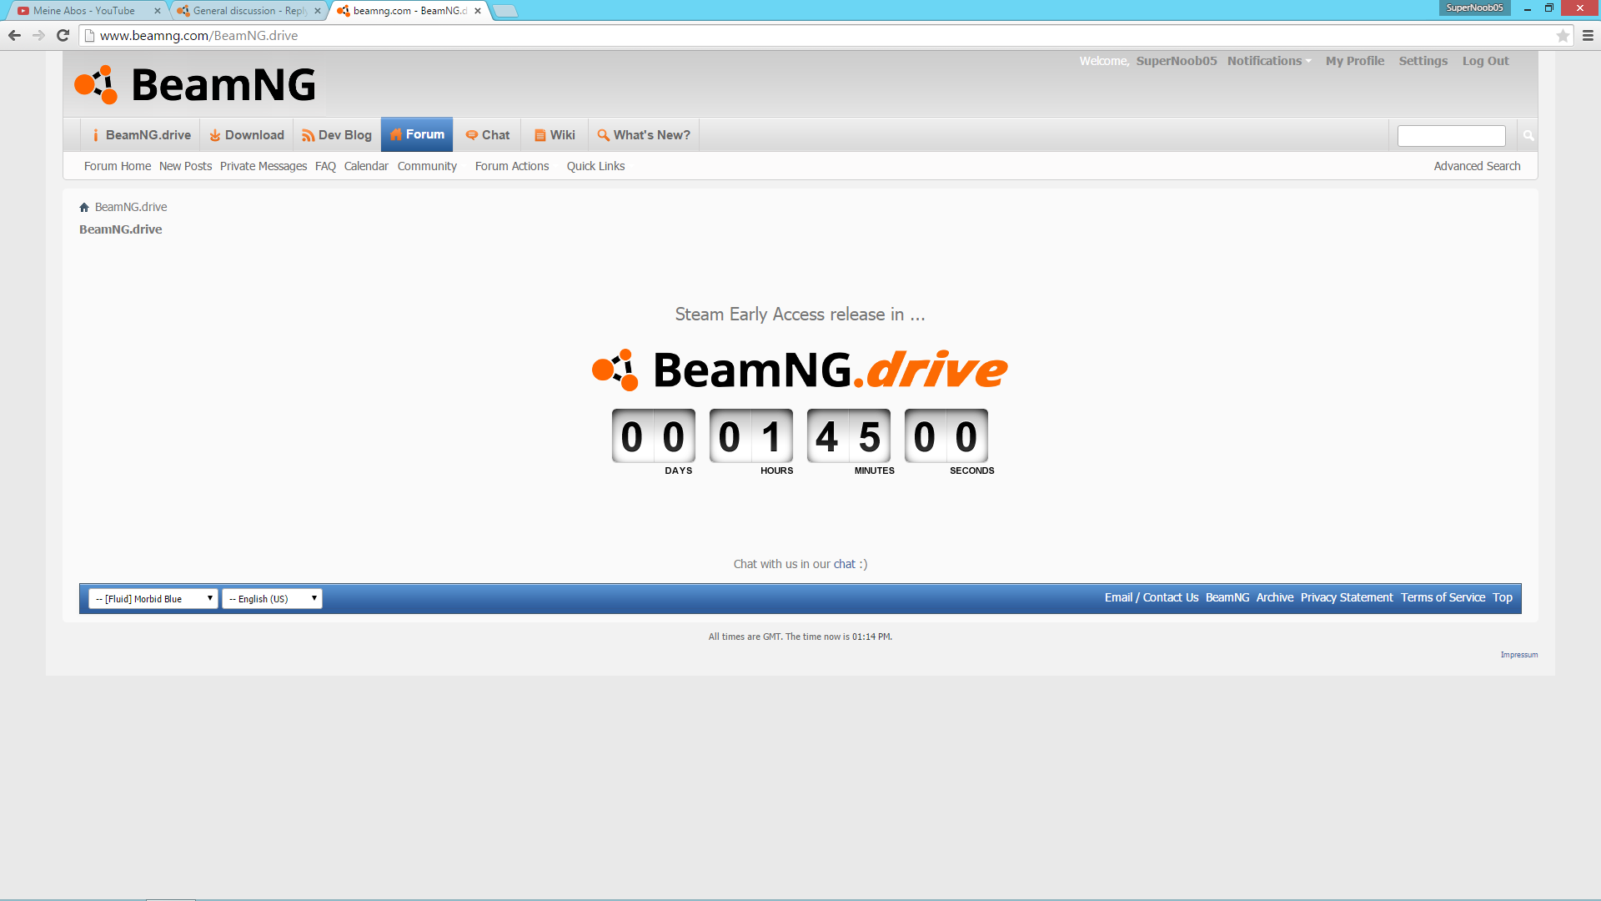Open the BeamNG.drive nav item

(x=141, y=135)
